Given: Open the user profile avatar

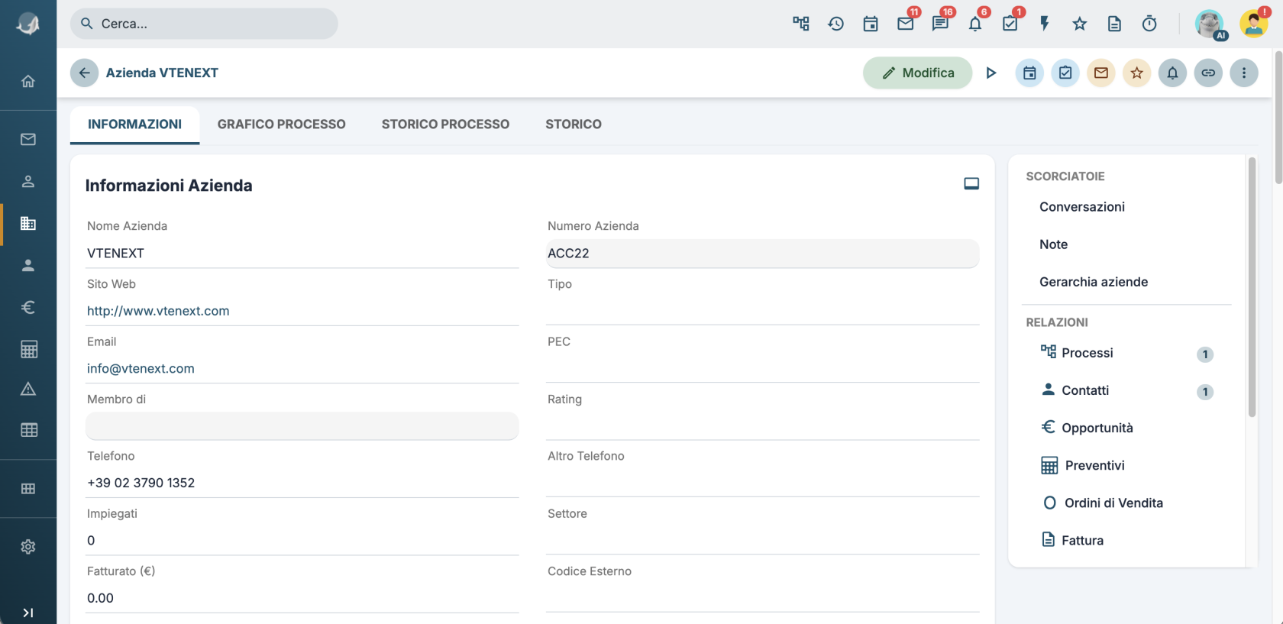Looking at the screenshot, I should coord(1254,24).
